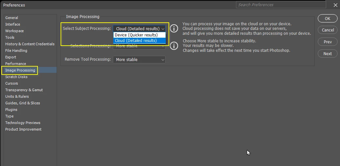Collapse the Select Subject Processing dropdown
This screenshot has height=166, width=340.
139,29
